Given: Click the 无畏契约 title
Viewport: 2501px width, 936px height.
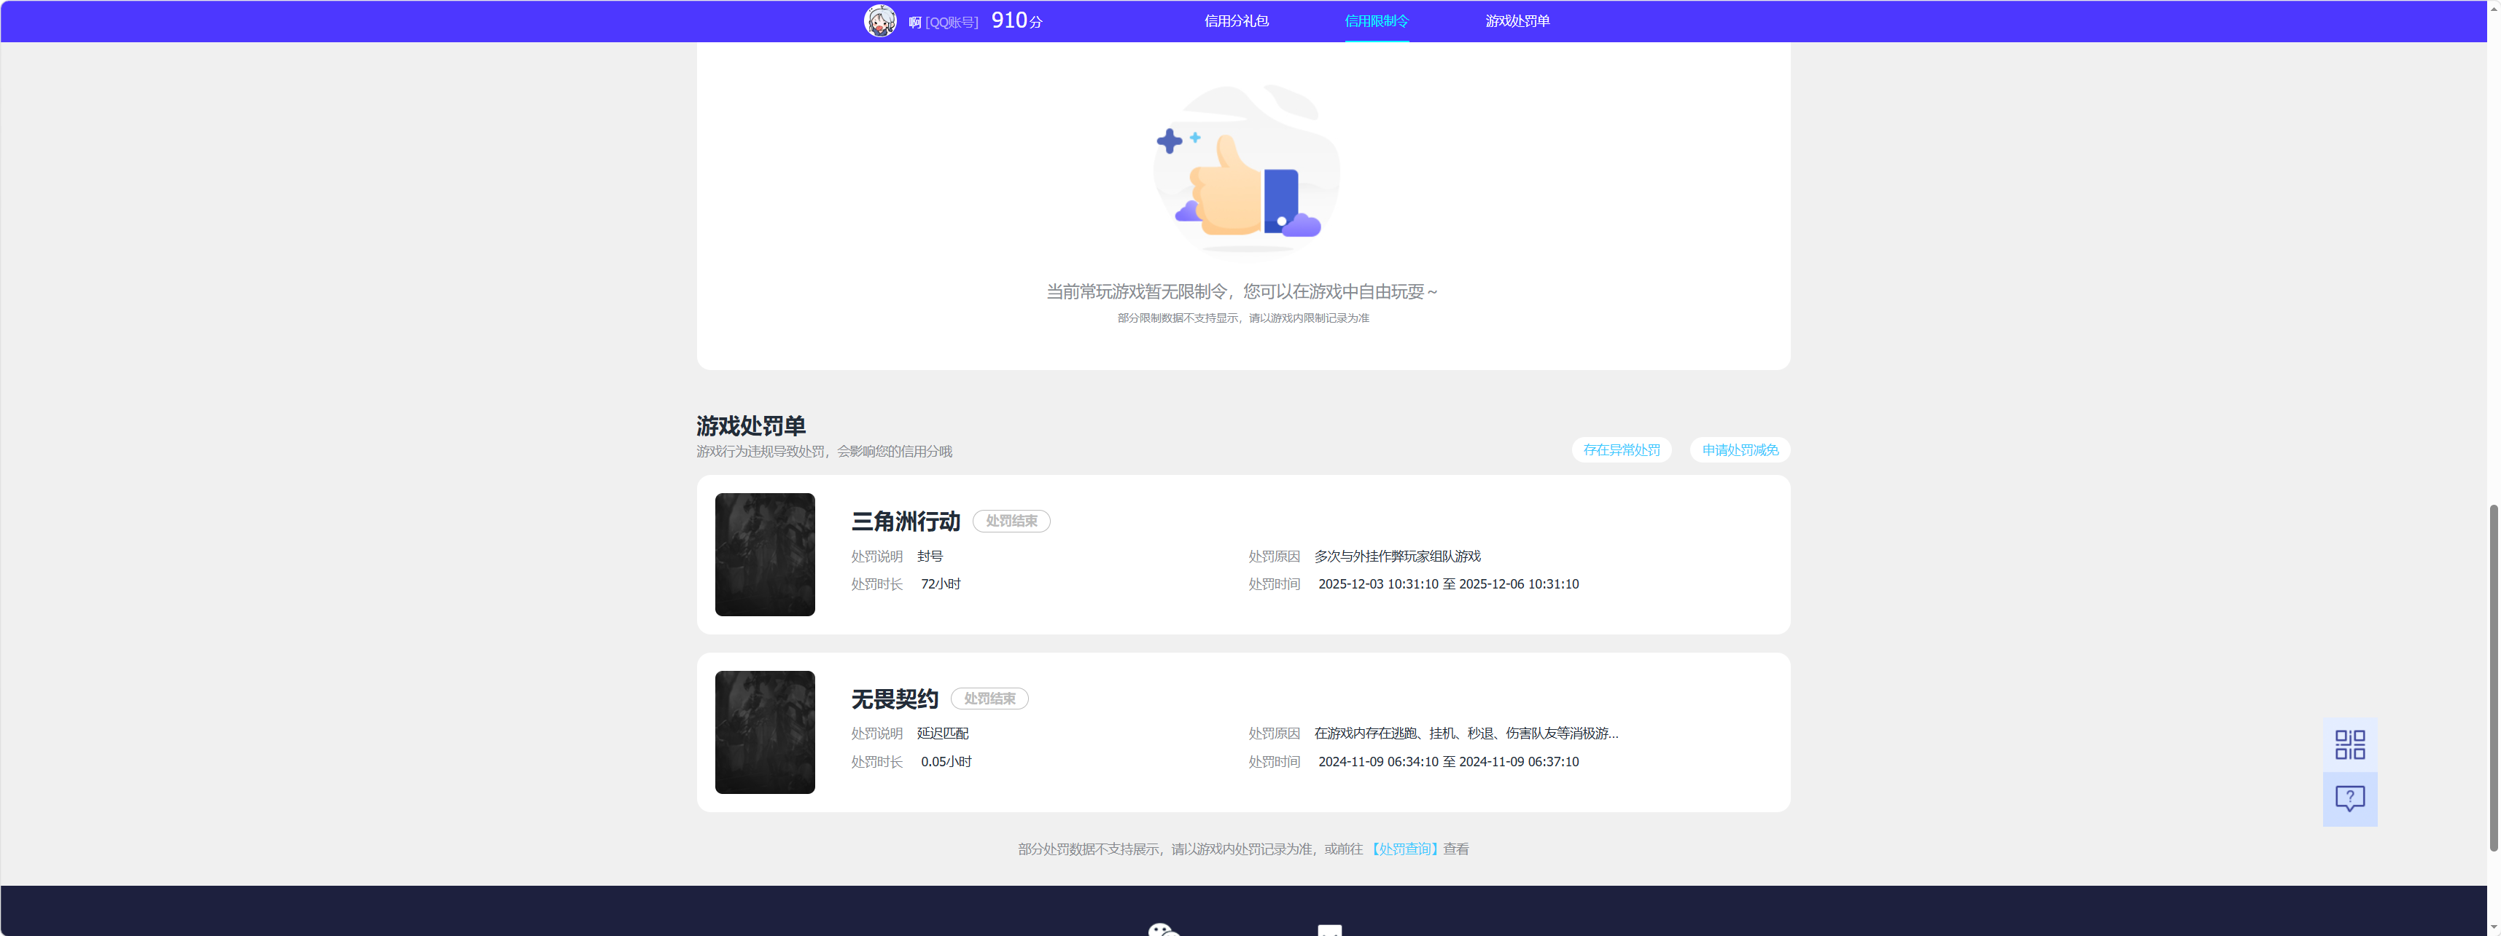Looking at the screenshot, I should [894, 699].
